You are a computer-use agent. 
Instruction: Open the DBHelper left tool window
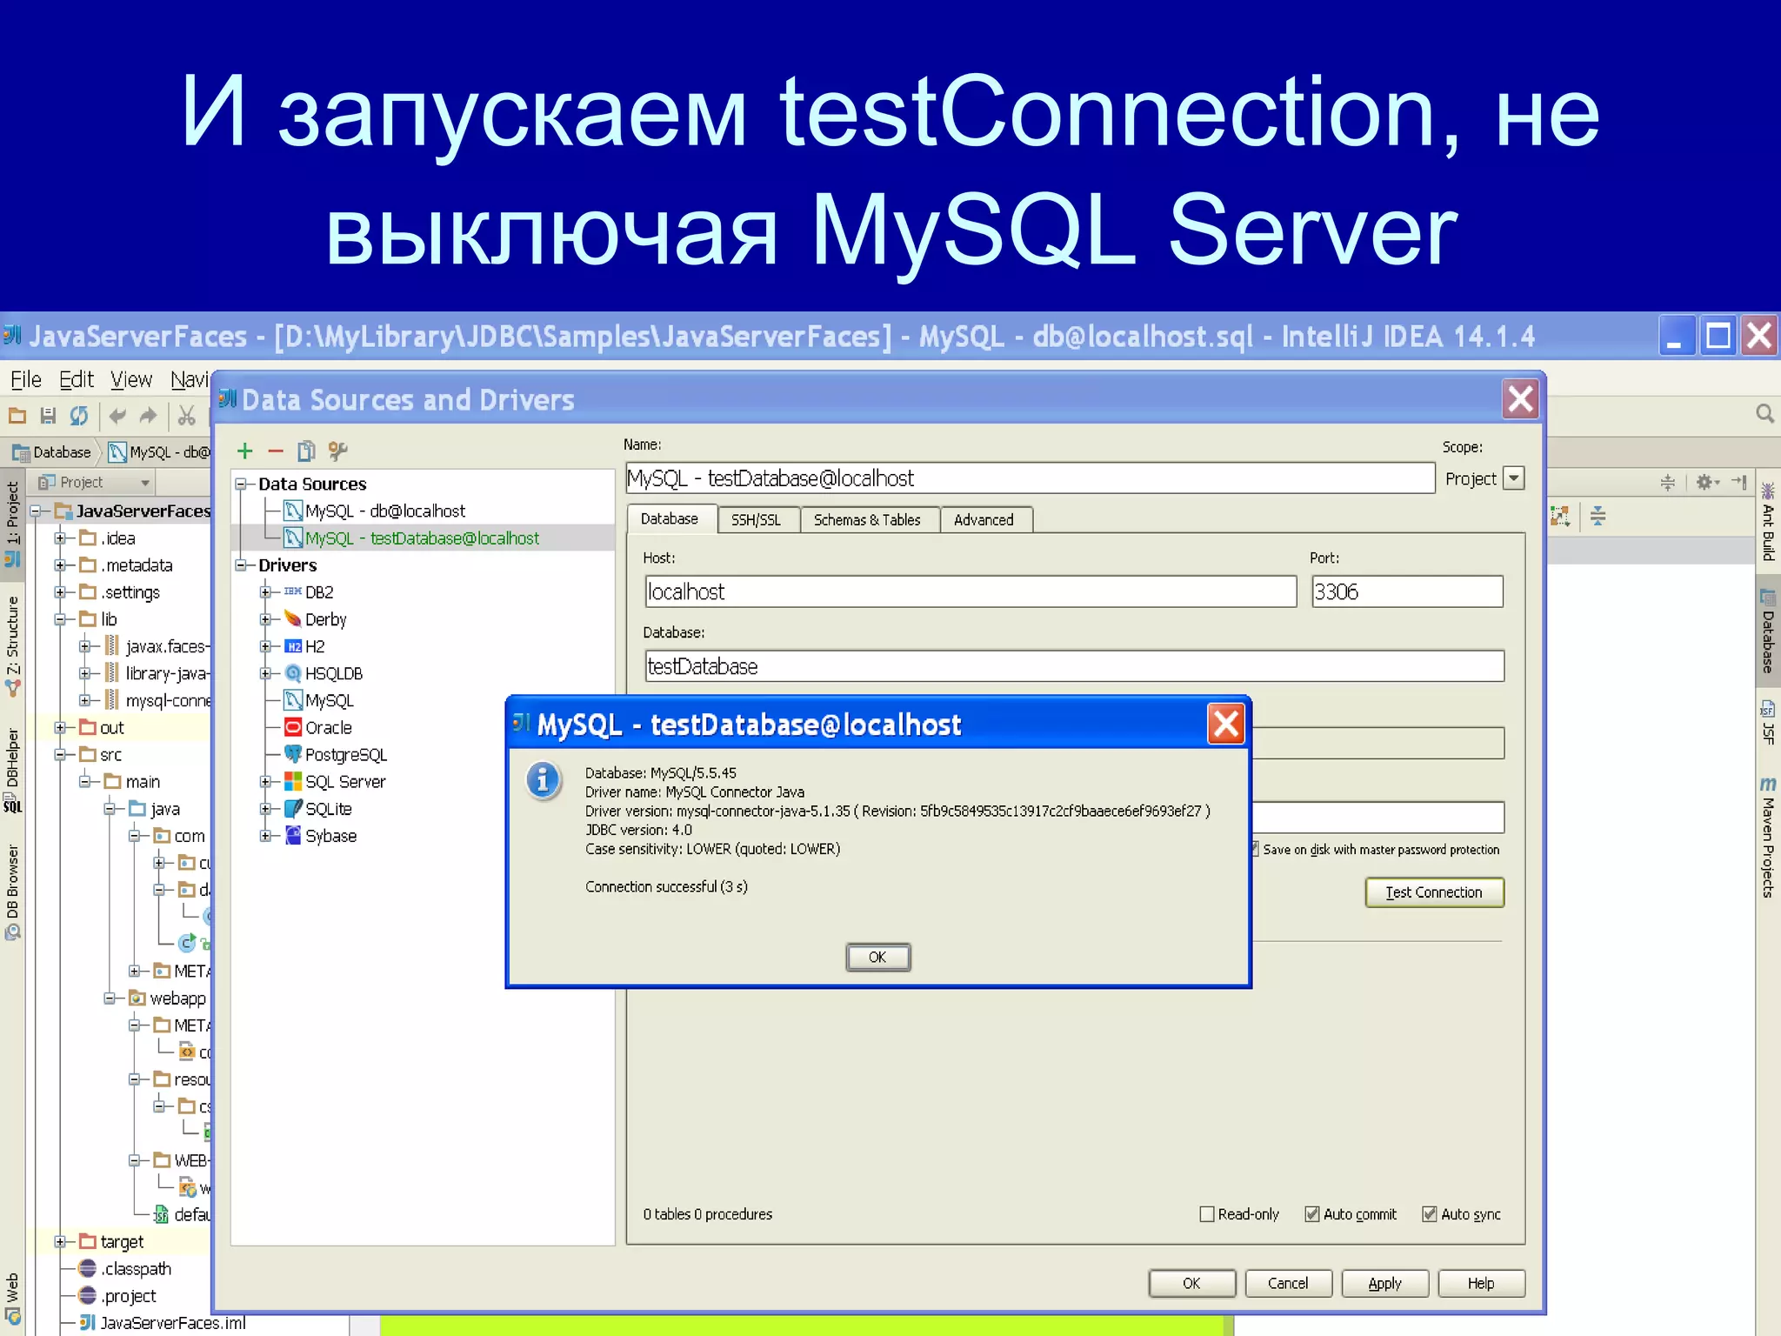pos(12,771)
